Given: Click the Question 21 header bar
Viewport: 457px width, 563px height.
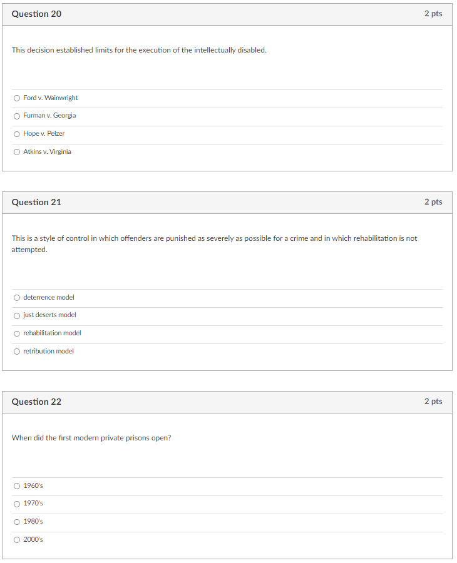Looking at the screenshot, I should [x=36, y=201].
